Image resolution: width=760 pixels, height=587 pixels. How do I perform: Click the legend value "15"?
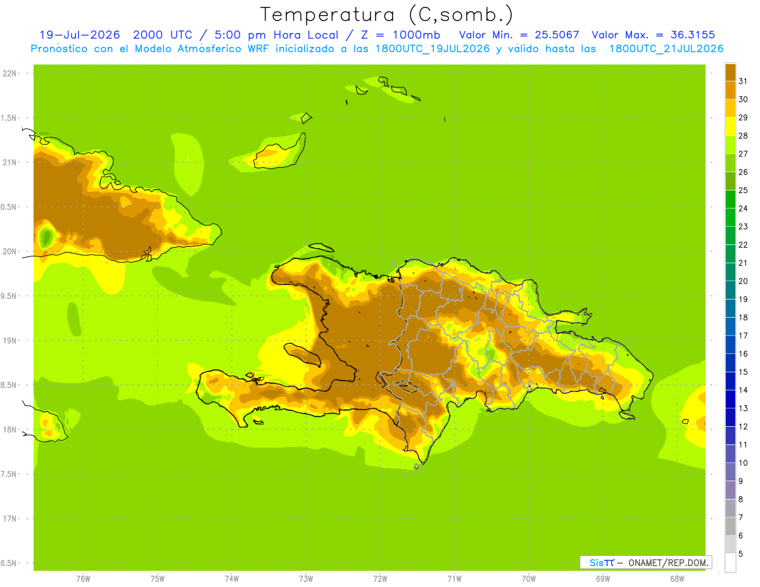coord(743,372)
